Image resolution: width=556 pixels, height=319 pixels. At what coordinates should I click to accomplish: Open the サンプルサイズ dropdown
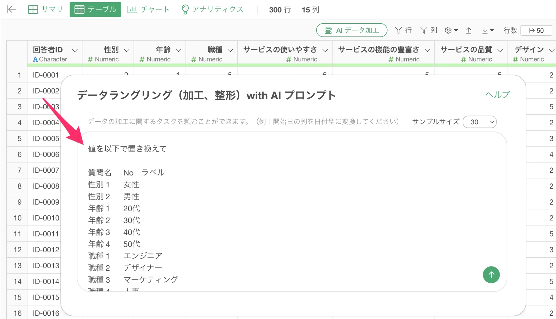480,122
